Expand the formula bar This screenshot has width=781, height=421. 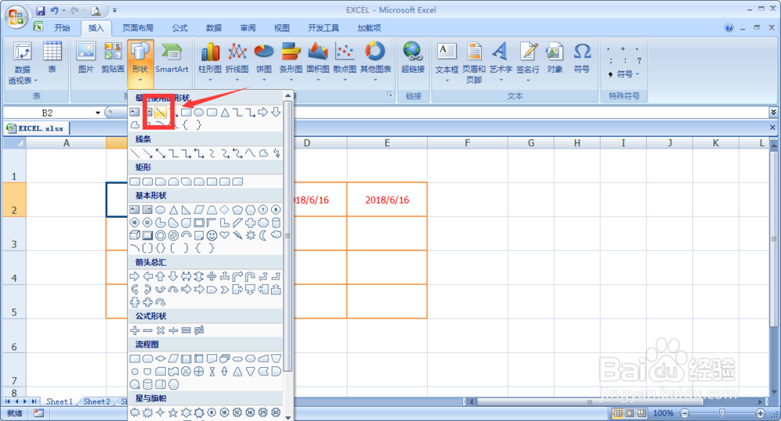click(773, 112)
